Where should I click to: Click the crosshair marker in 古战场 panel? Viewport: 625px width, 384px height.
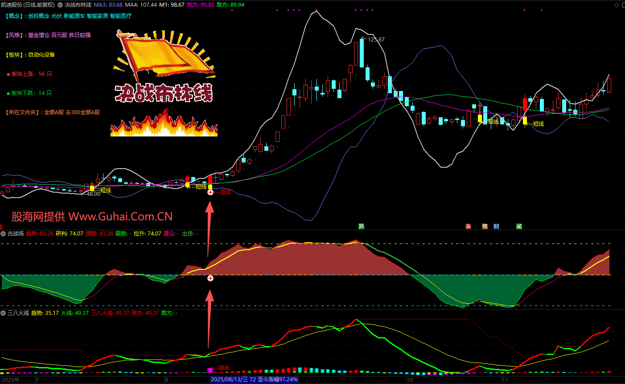tap(210, 278)
